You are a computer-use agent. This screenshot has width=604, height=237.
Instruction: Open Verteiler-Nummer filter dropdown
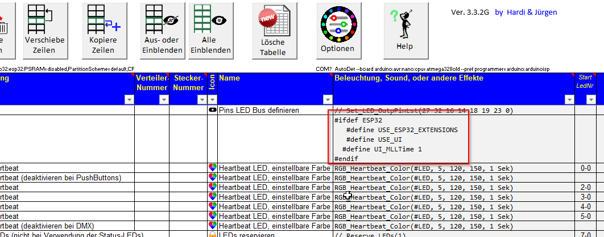pos(164,100)
